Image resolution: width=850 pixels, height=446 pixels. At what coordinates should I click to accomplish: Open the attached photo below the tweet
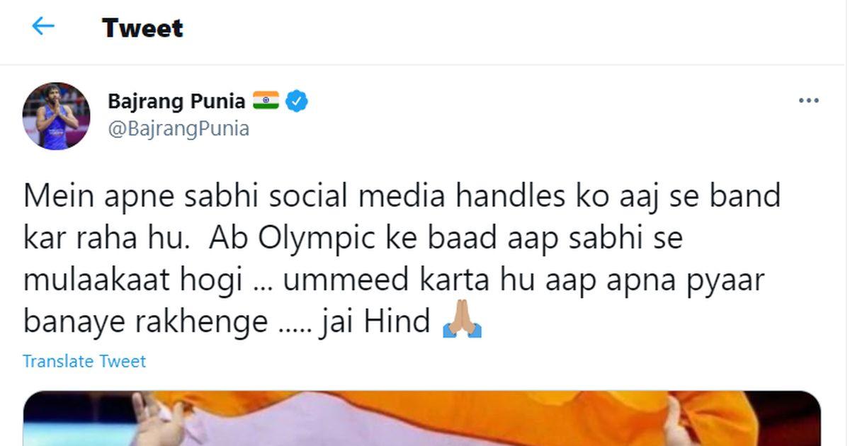pos(422,418)
